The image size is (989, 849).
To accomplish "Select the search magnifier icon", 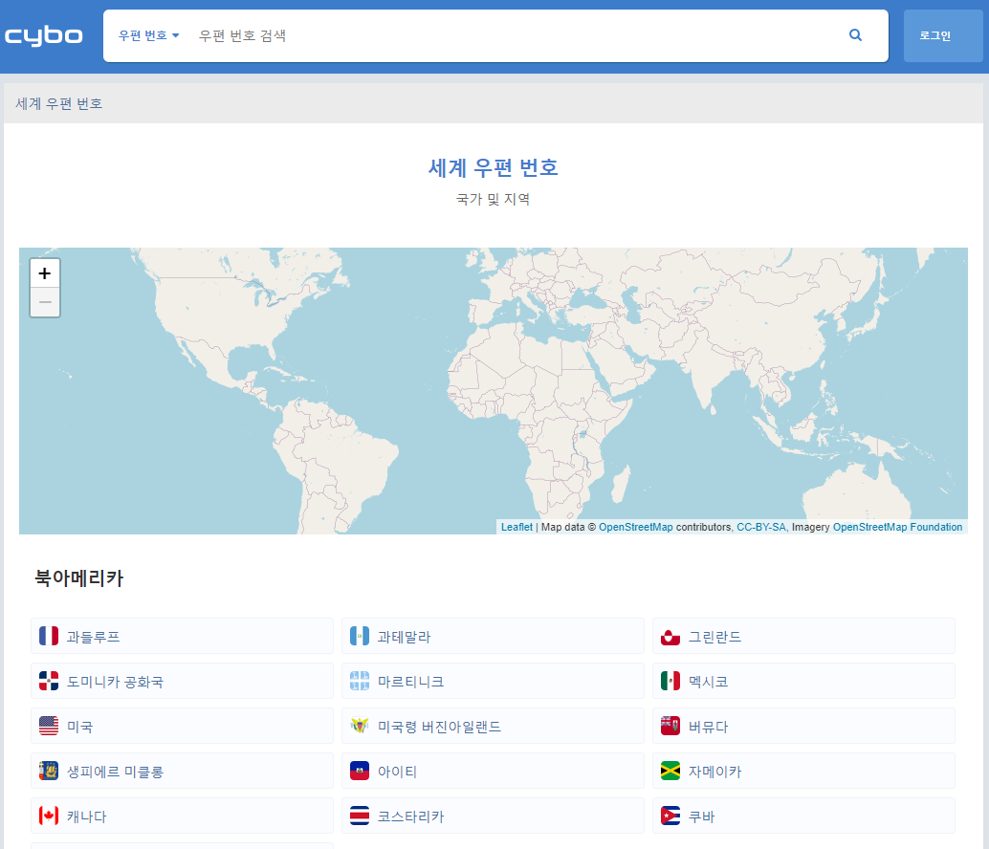I will (x=854, y=34).
